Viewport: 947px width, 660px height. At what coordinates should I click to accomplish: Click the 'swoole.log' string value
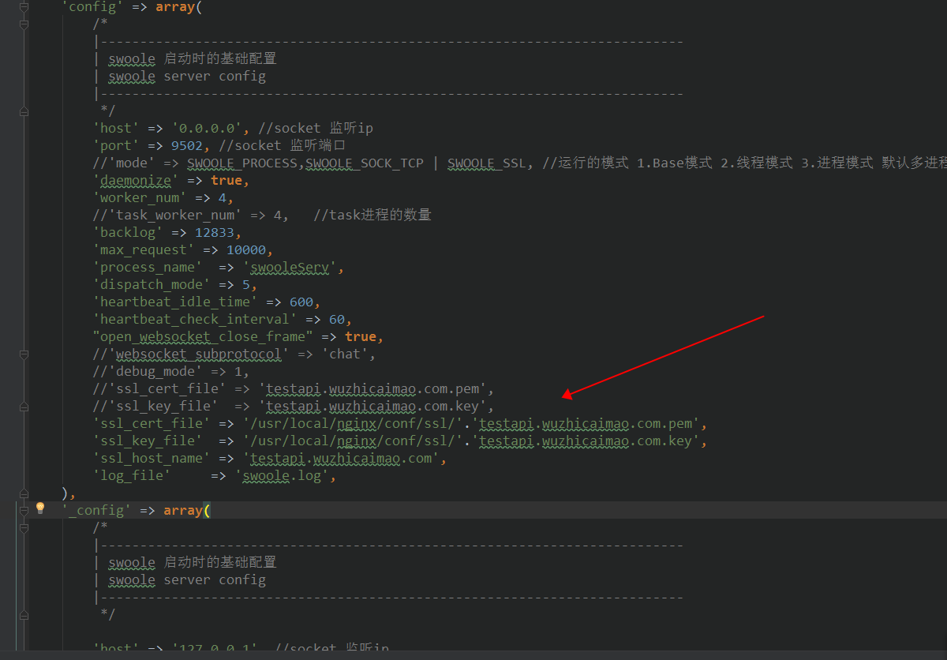pyautogui.click(x=286, y=475)
